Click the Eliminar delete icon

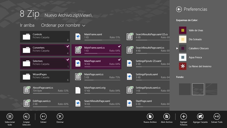60,117
